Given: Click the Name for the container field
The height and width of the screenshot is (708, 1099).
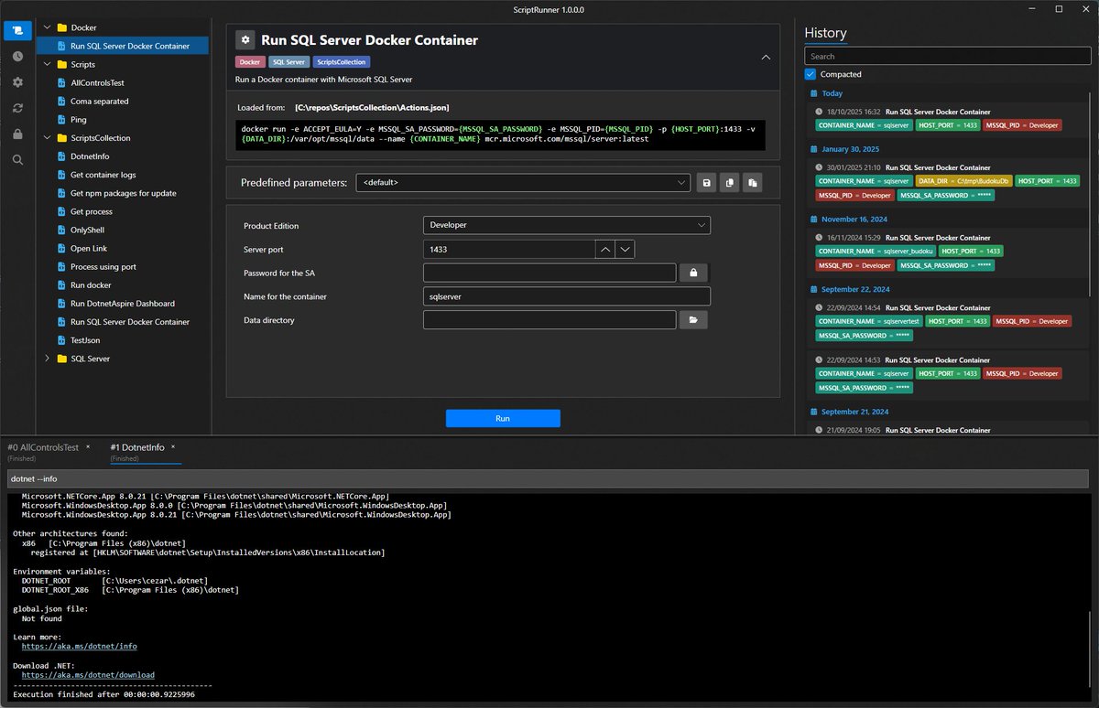Looking at the screenshot, I should pos(567,296).
